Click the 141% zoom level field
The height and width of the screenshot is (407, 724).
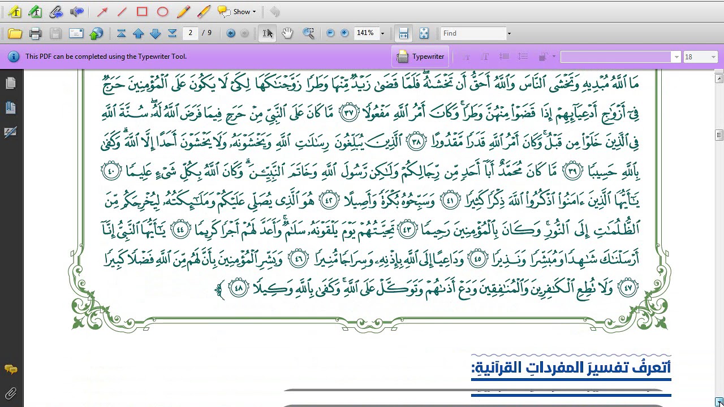[x=365, y=33]
